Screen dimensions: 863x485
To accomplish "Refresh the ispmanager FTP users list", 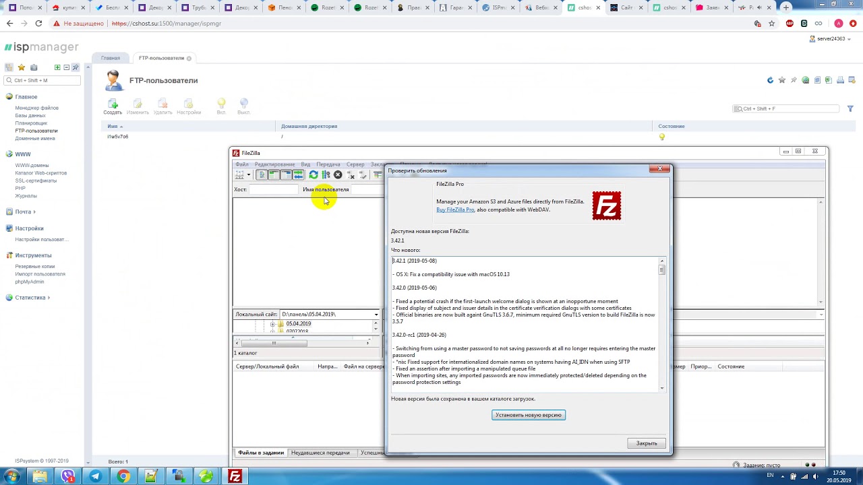I will coord(771,80).
